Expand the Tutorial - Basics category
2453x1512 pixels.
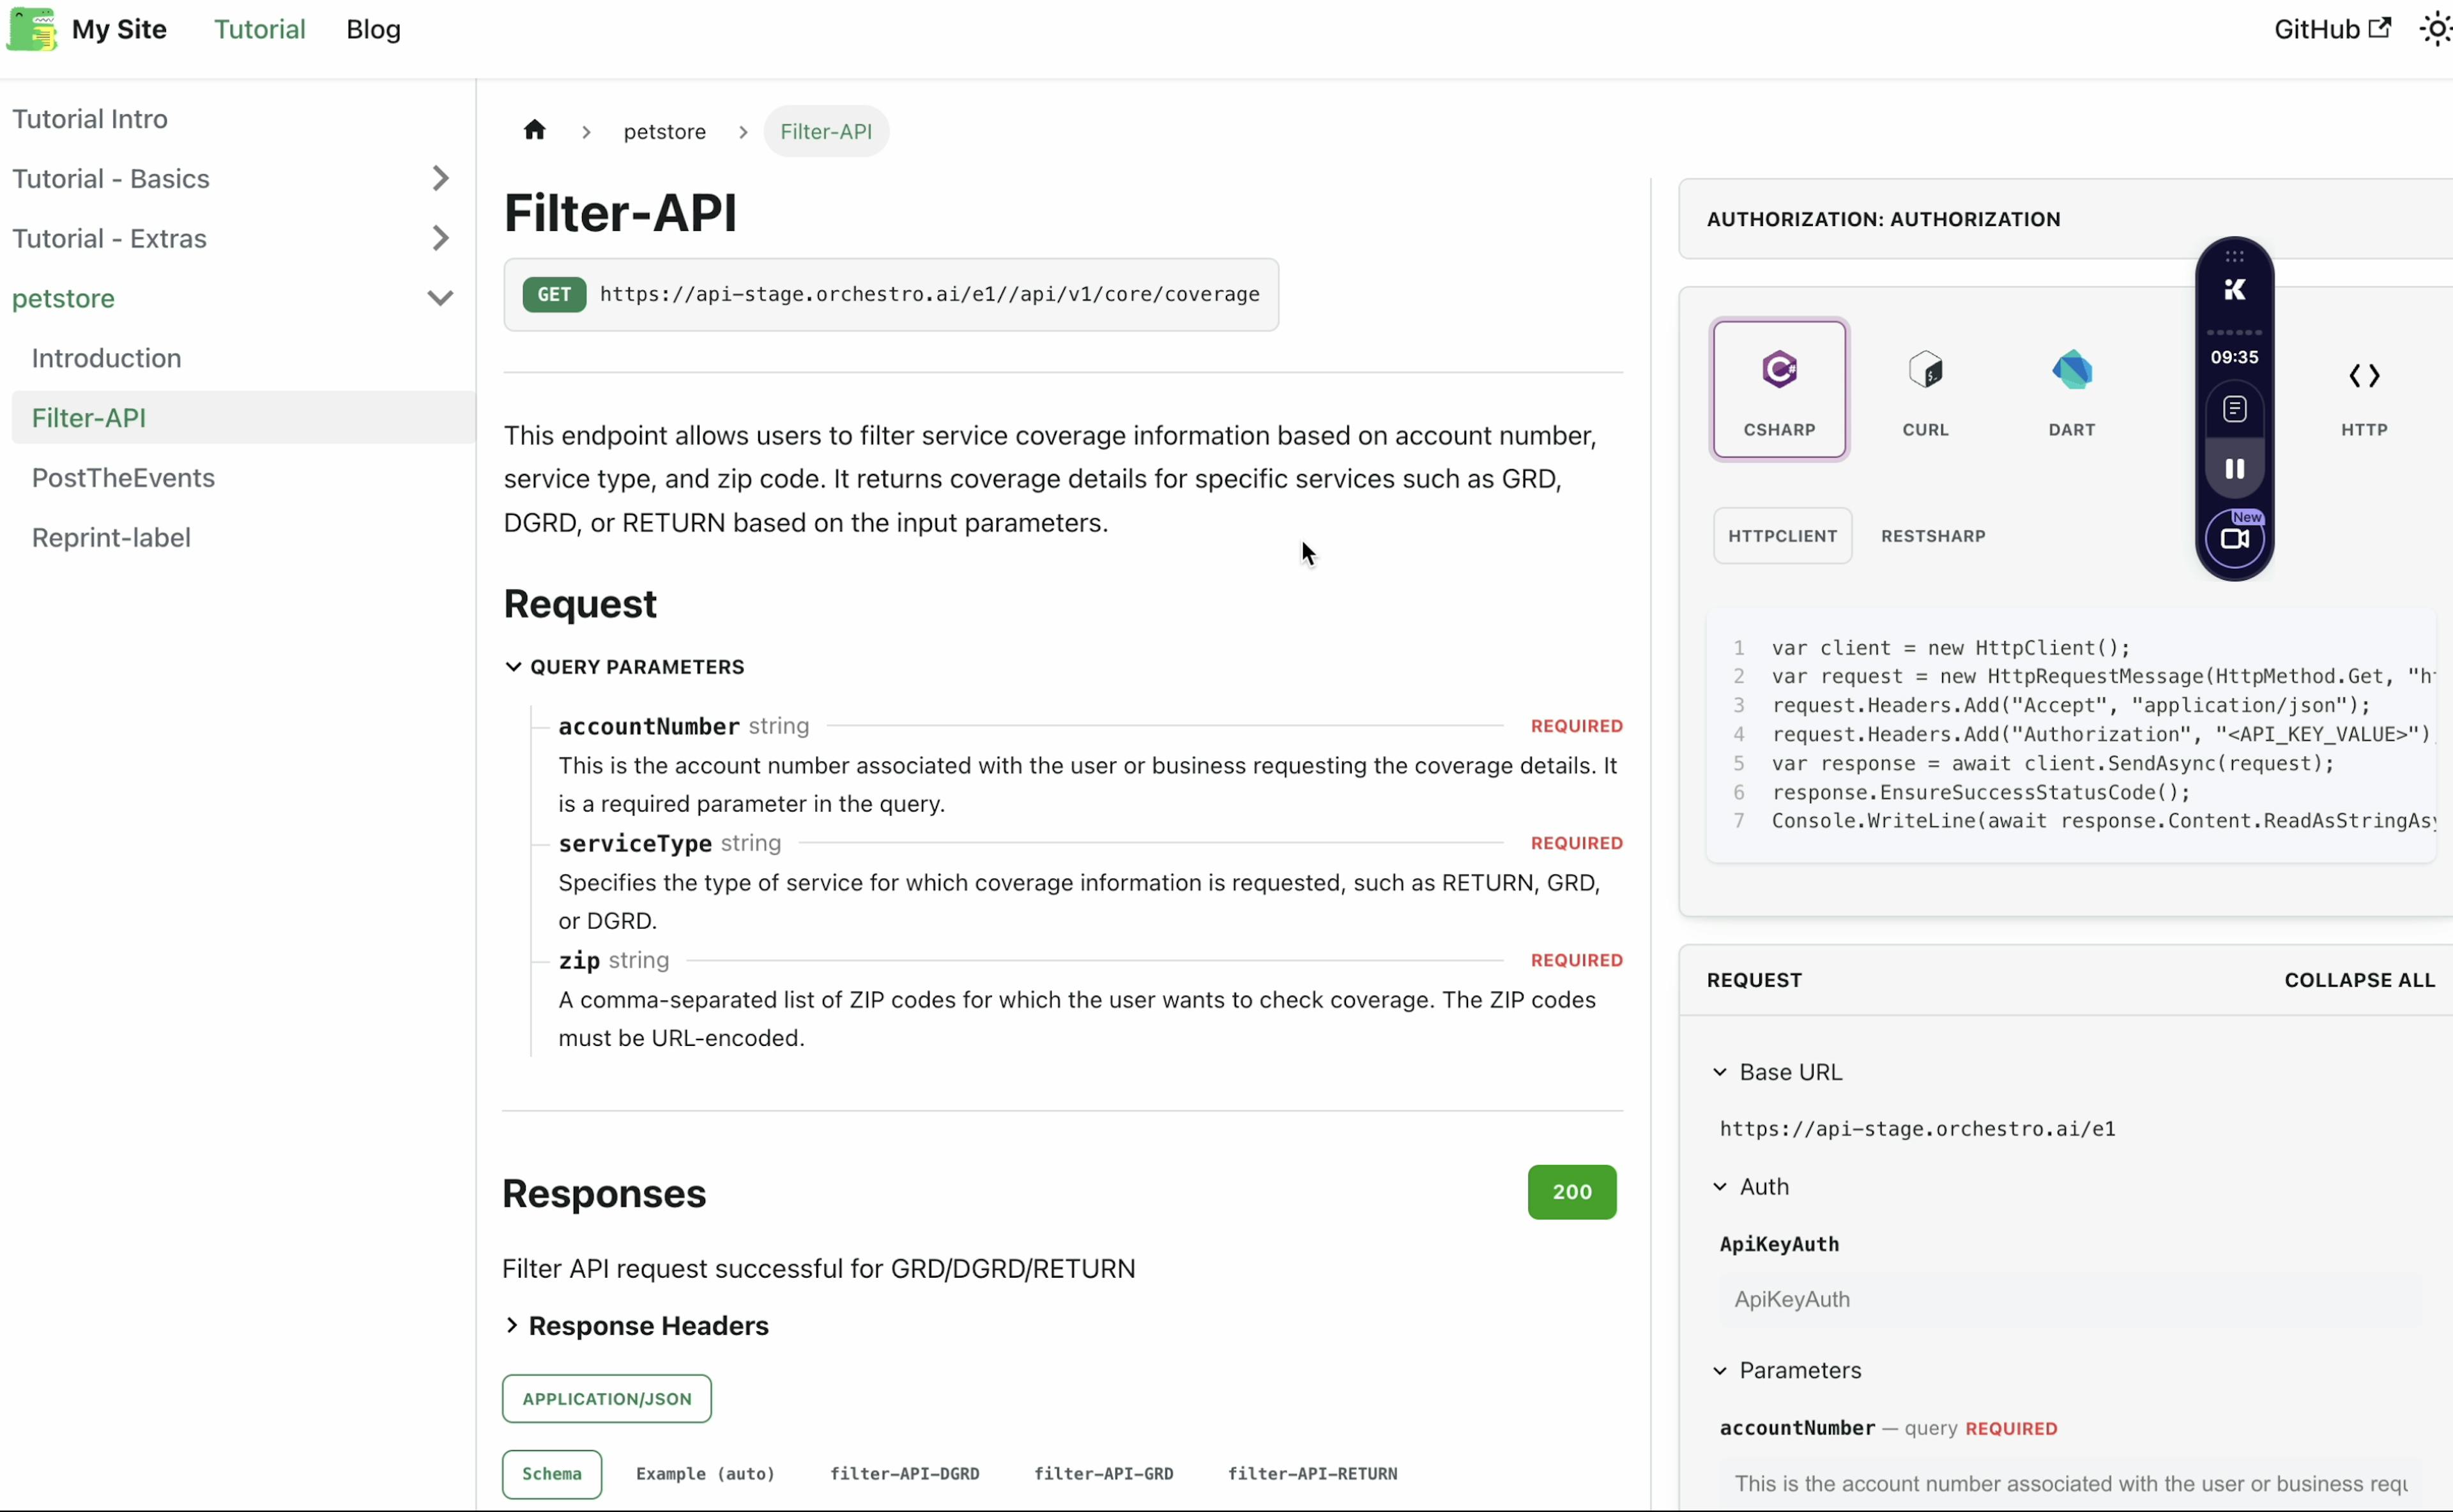[x=440, y=179]
